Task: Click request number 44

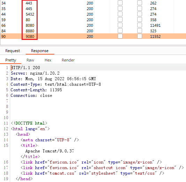Action: point(3,14)
